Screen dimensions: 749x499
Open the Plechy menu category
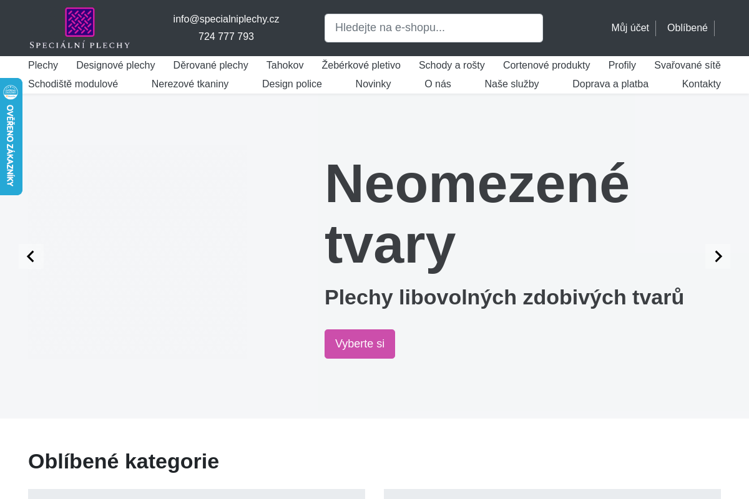43,65
